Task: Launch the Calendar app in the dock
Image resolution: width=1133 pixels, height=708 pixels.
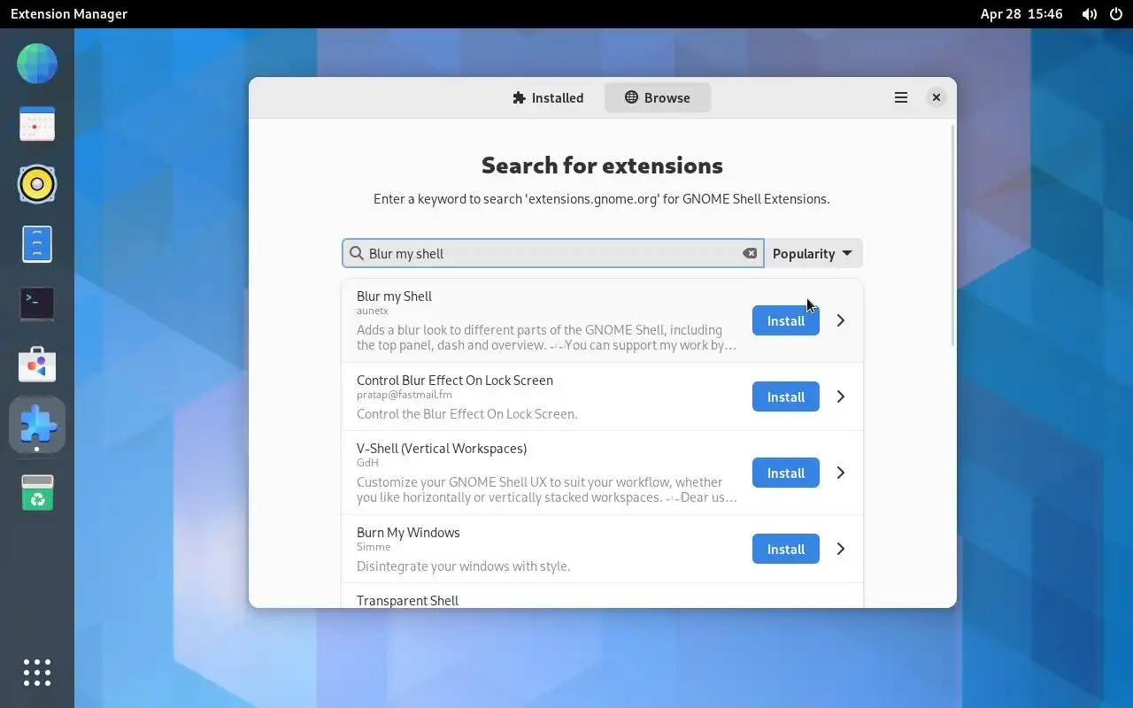Action: pos(37,124)
